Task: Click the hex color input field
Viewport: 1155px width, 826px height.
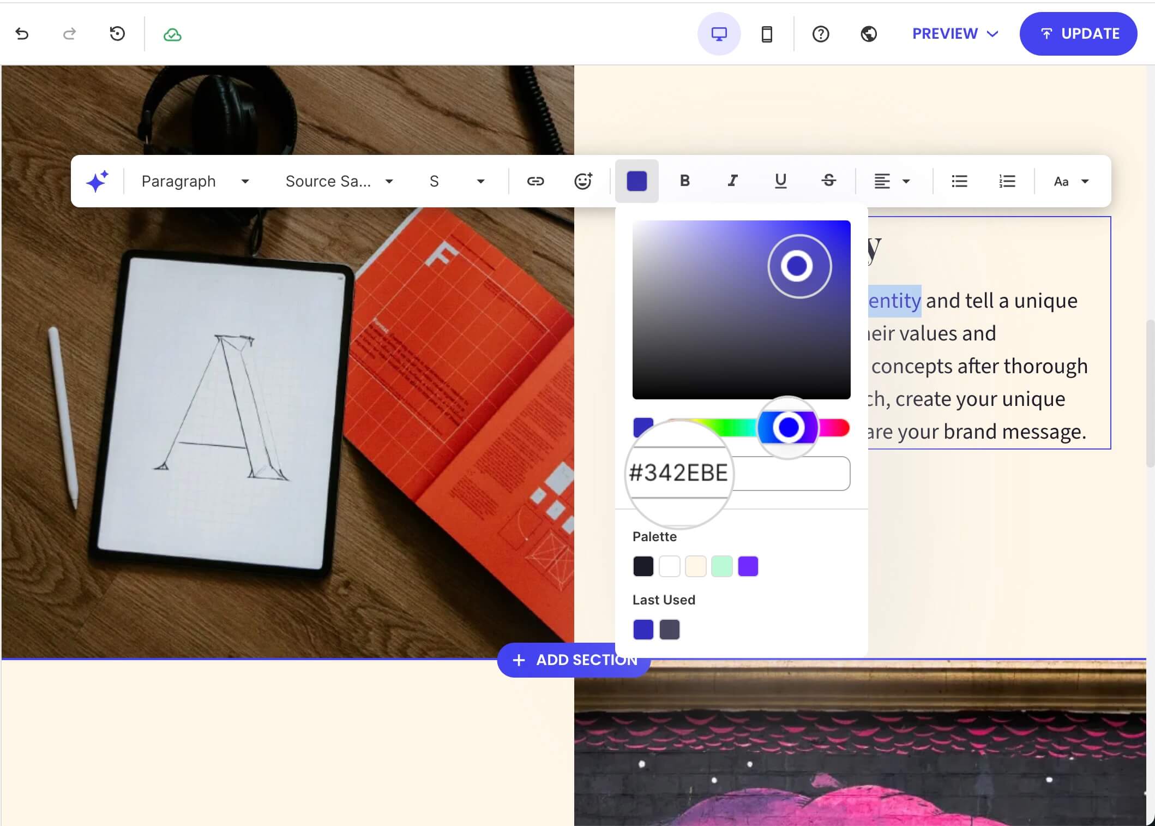Action: coord(741,473)
